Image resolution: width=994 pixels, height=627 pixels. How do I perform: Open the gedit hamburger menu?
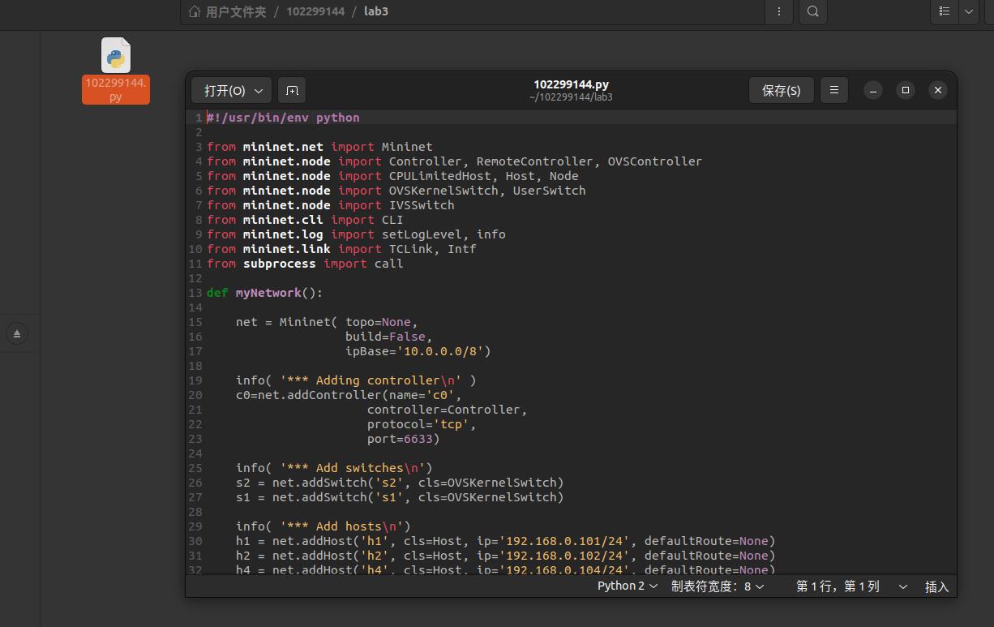point(833,90)
